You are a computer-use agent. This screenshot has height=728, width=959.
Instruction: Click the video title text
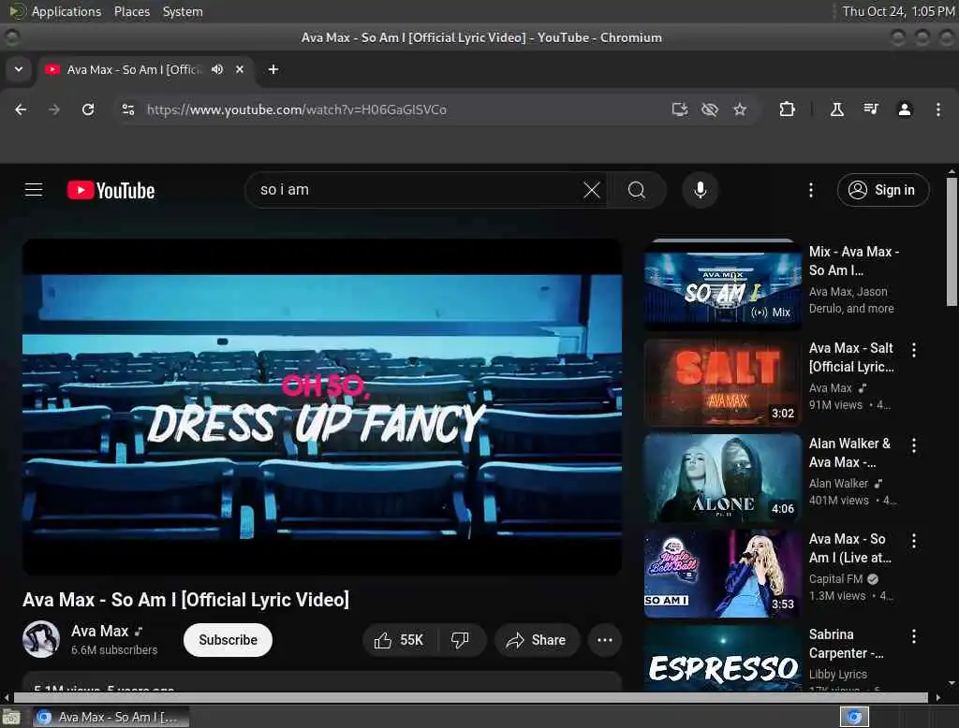[x=186, y=600]
